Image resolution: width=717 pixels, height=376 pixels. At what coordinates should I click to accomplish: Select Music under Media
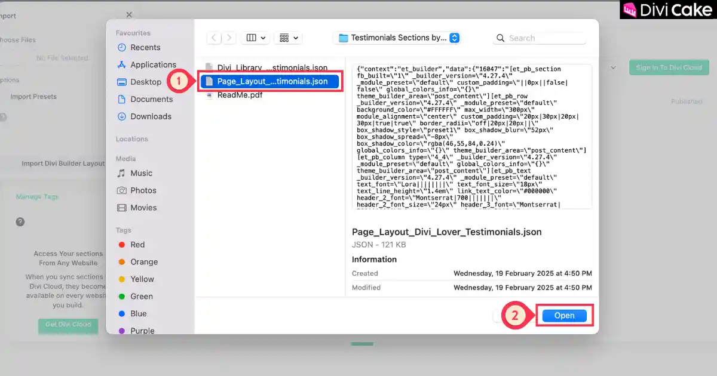tap(141, 173)
